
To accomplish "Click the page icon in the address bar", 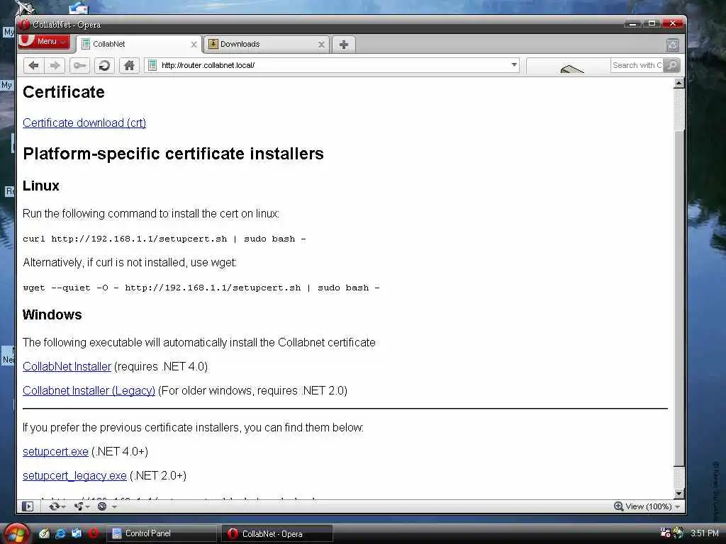I will coord(152,65).
